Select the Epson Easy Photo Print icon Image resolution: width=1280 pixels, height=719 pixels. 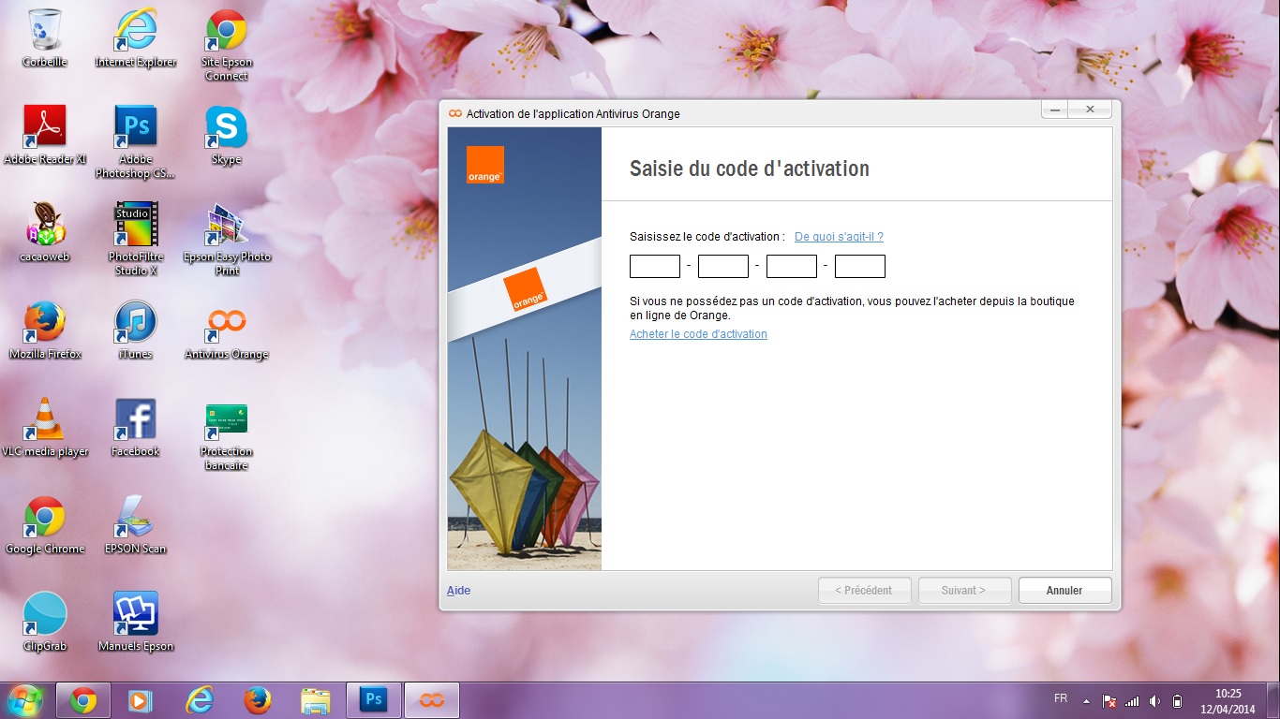227,240
